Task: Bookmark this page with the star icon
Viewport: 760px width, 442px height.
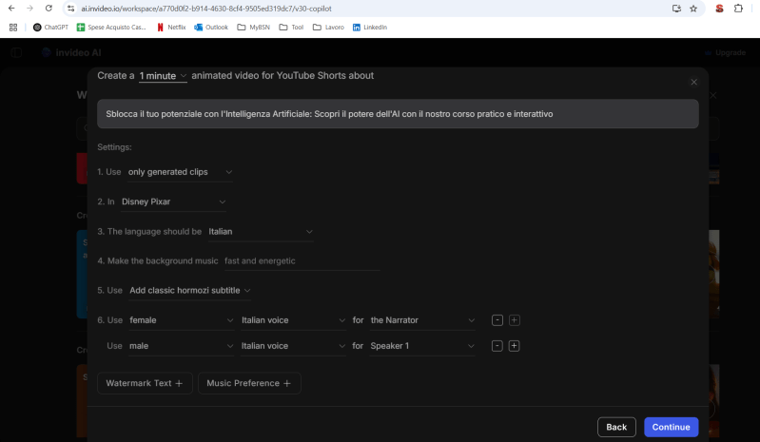Action: pyautogui.click(x=693, y=9)
